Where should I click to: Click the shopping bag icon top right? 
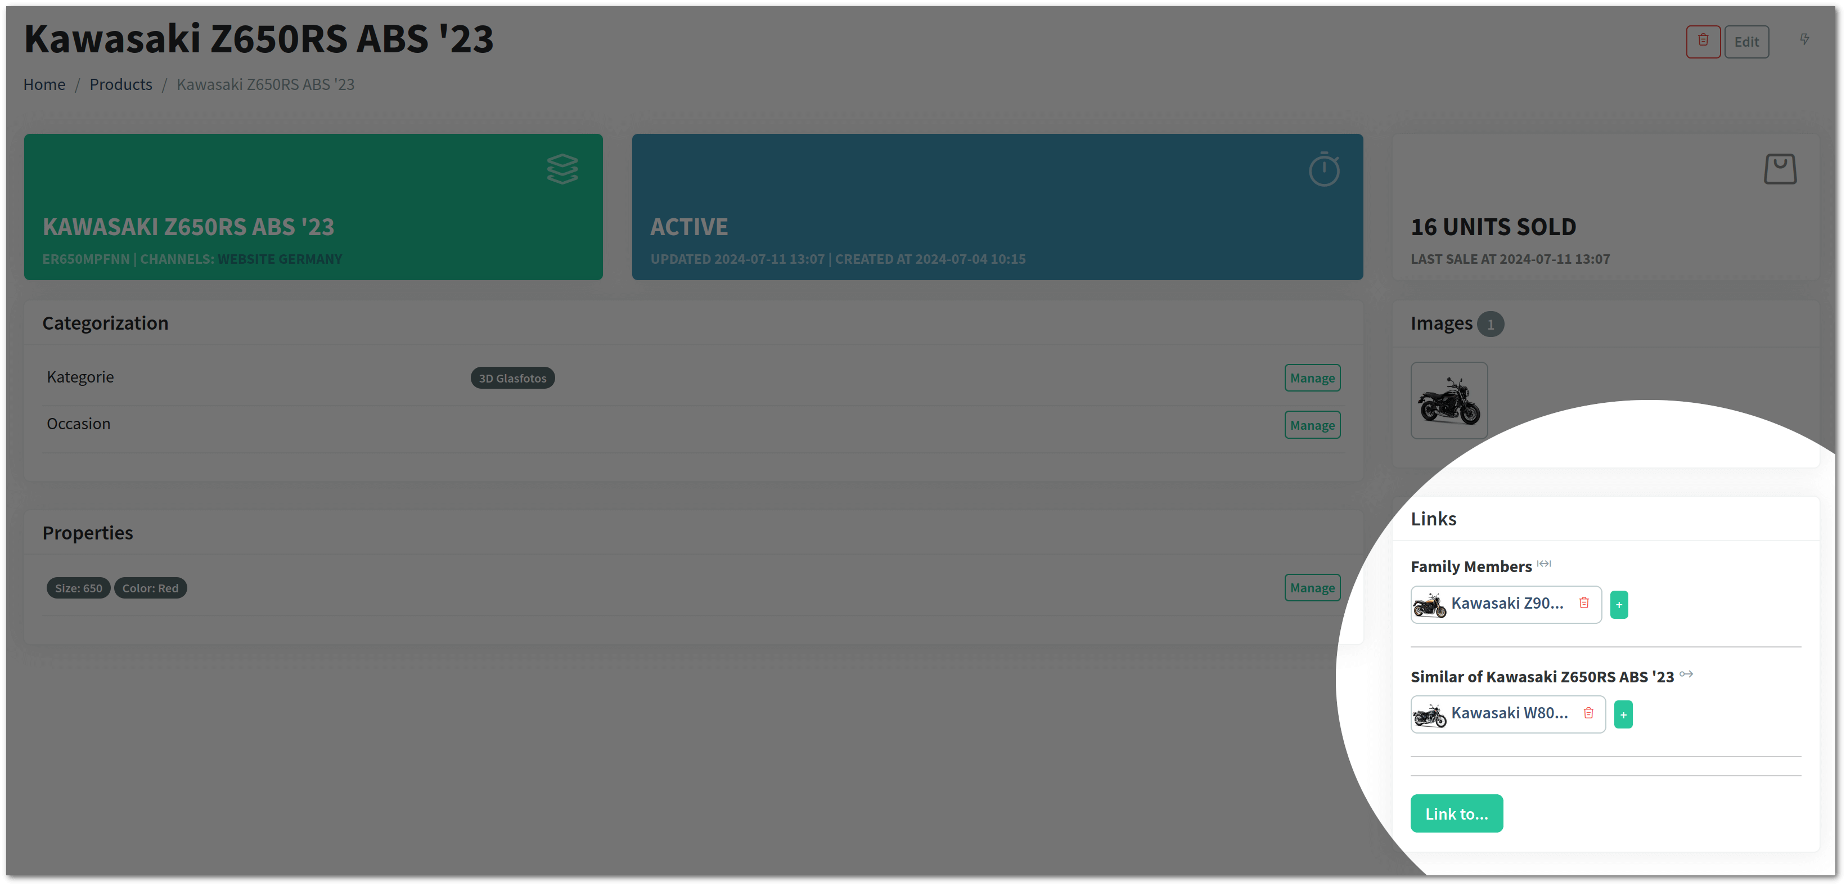[1780, 169]
